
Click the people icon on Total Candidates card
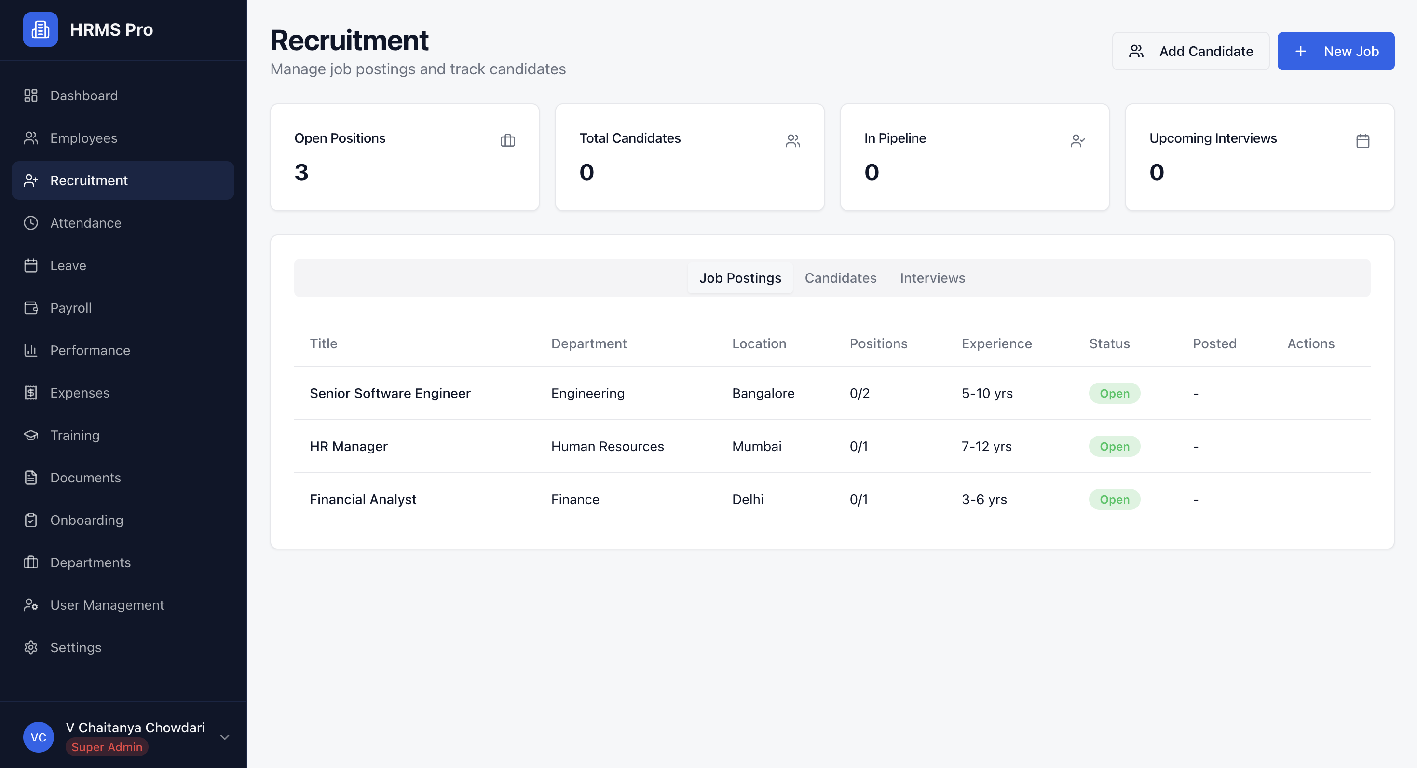coord(793,141)
